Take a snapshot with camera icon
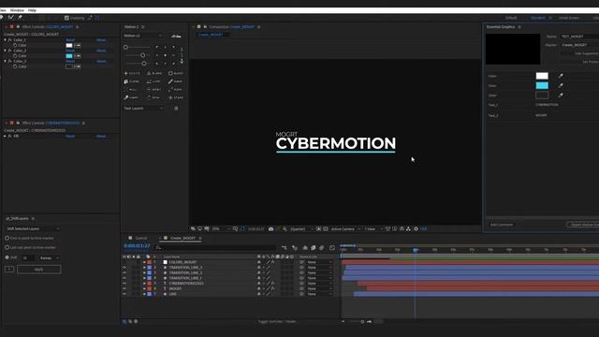Viewport: 599px width, 337px height. [x=270, y=228]
